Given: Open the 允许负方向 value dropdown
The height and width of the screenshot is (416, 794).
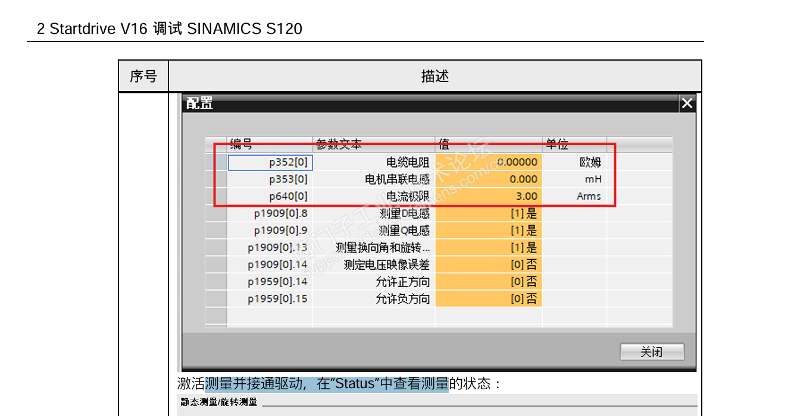Looking at the screenshot, I should (489, 299).
